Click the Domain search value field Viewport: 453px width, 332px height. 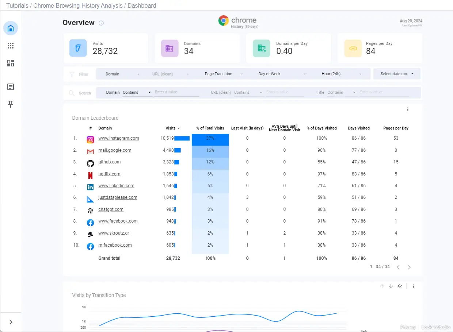click(177, 92)
